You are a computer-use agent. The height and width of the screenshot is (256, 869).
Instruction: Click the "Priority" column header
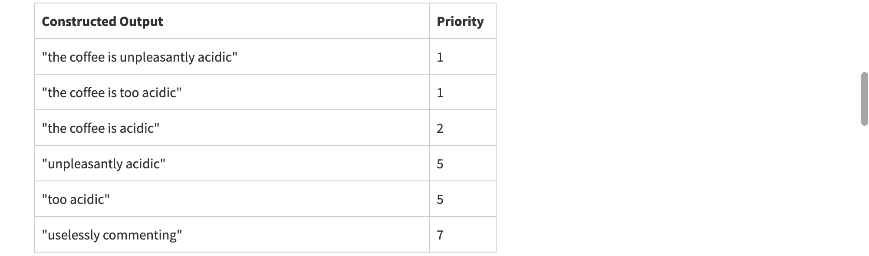pos(460,22)
